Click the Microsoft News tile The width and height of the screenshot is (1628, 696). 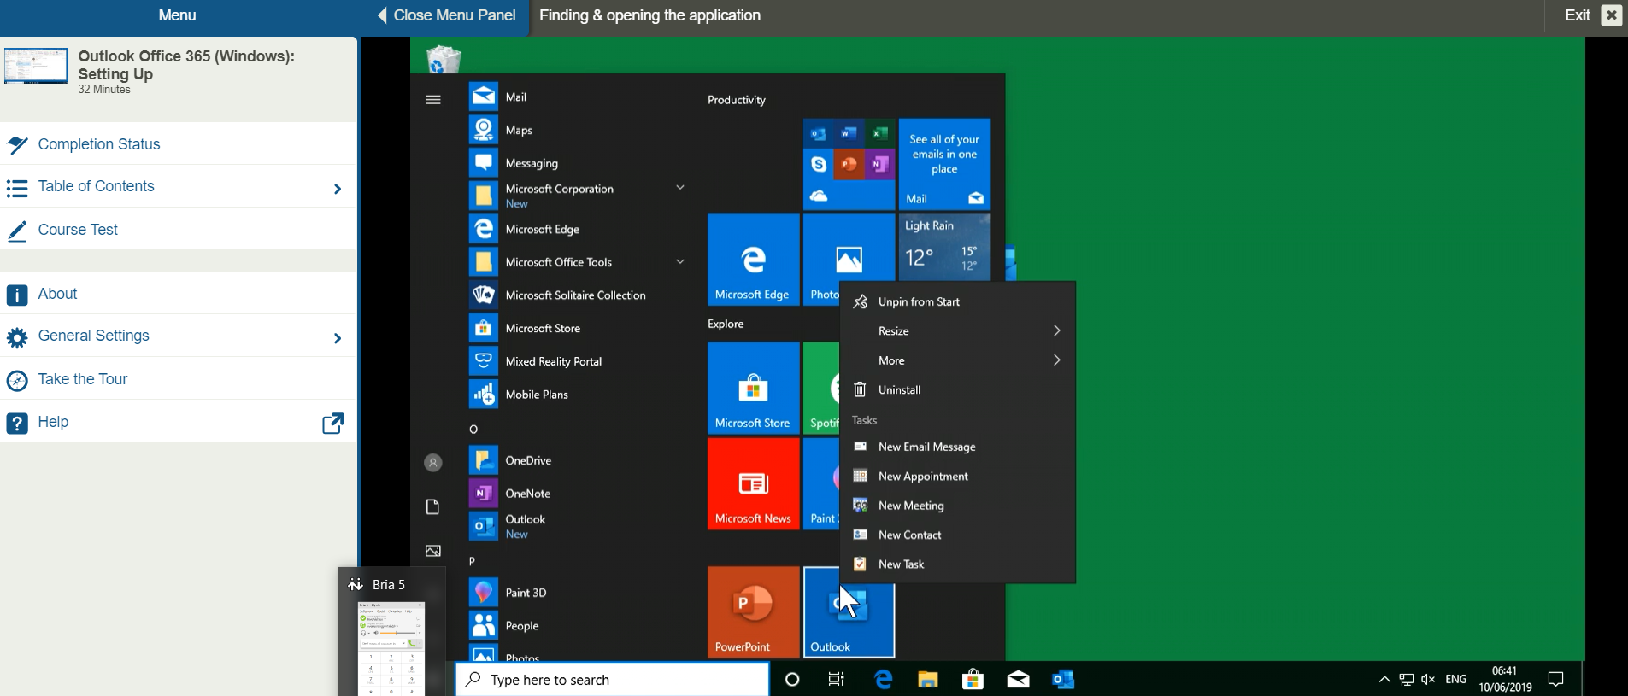753,484
